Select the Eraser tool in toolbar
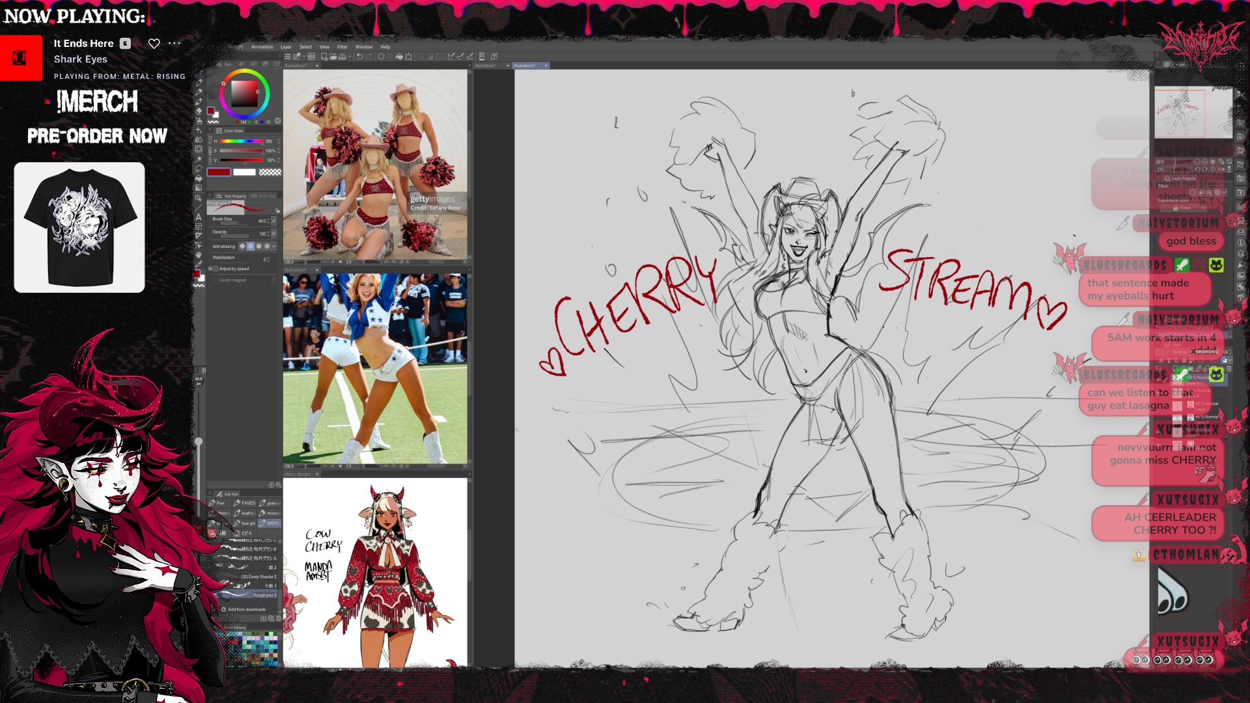Viewport: 1250px width, 703px height. pos(199,111)
